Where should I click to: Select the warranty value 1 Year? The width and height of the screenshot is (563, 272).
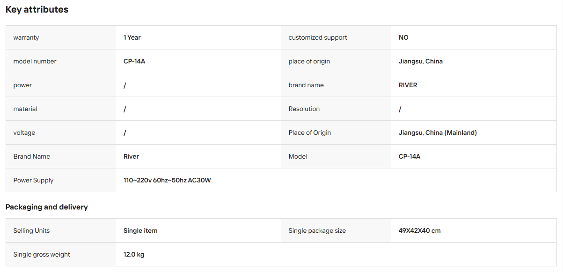pos(132,37)
